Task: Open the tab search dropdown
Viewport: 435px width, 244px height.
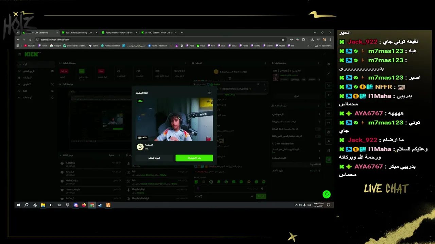Action: [x=18, y=33]
